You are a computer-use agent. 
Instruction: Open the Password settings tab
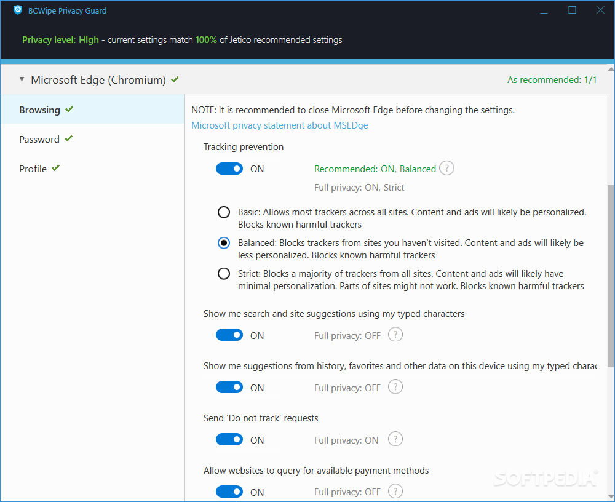[x=93, y=139]
